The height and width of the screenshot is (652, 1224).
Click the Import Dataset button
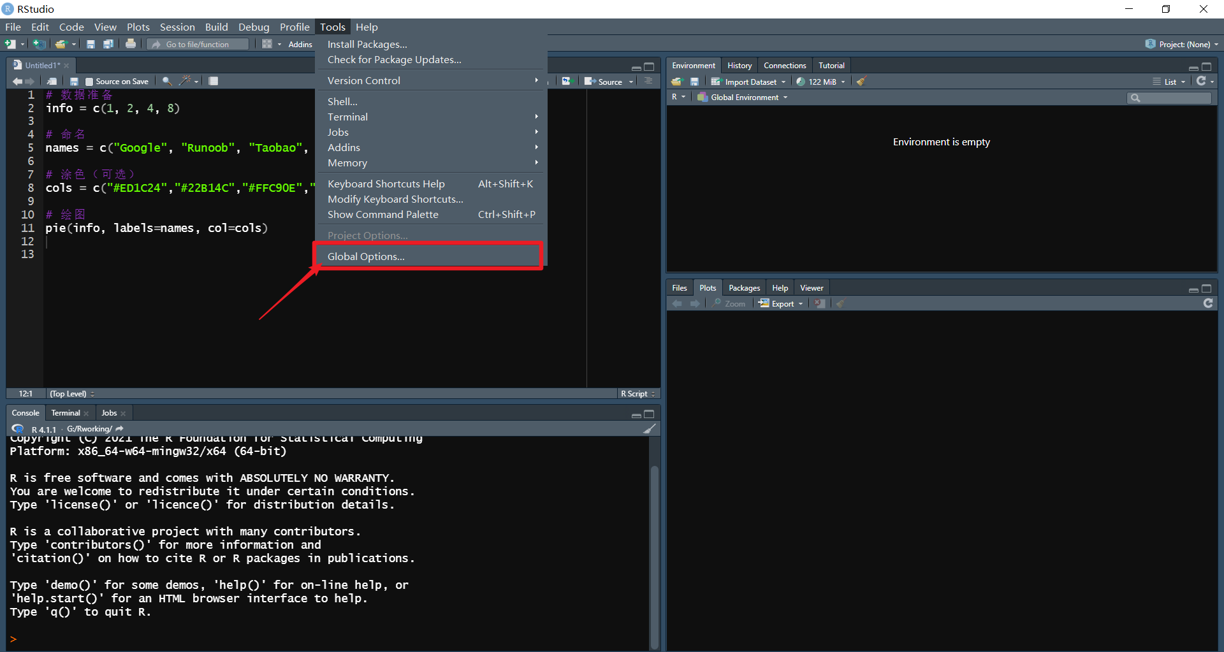coord(748,82)
